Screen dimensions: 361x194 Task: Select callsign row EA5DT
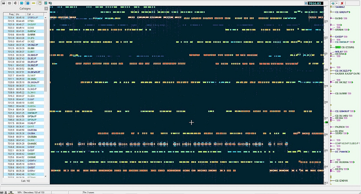coord(24,154)
